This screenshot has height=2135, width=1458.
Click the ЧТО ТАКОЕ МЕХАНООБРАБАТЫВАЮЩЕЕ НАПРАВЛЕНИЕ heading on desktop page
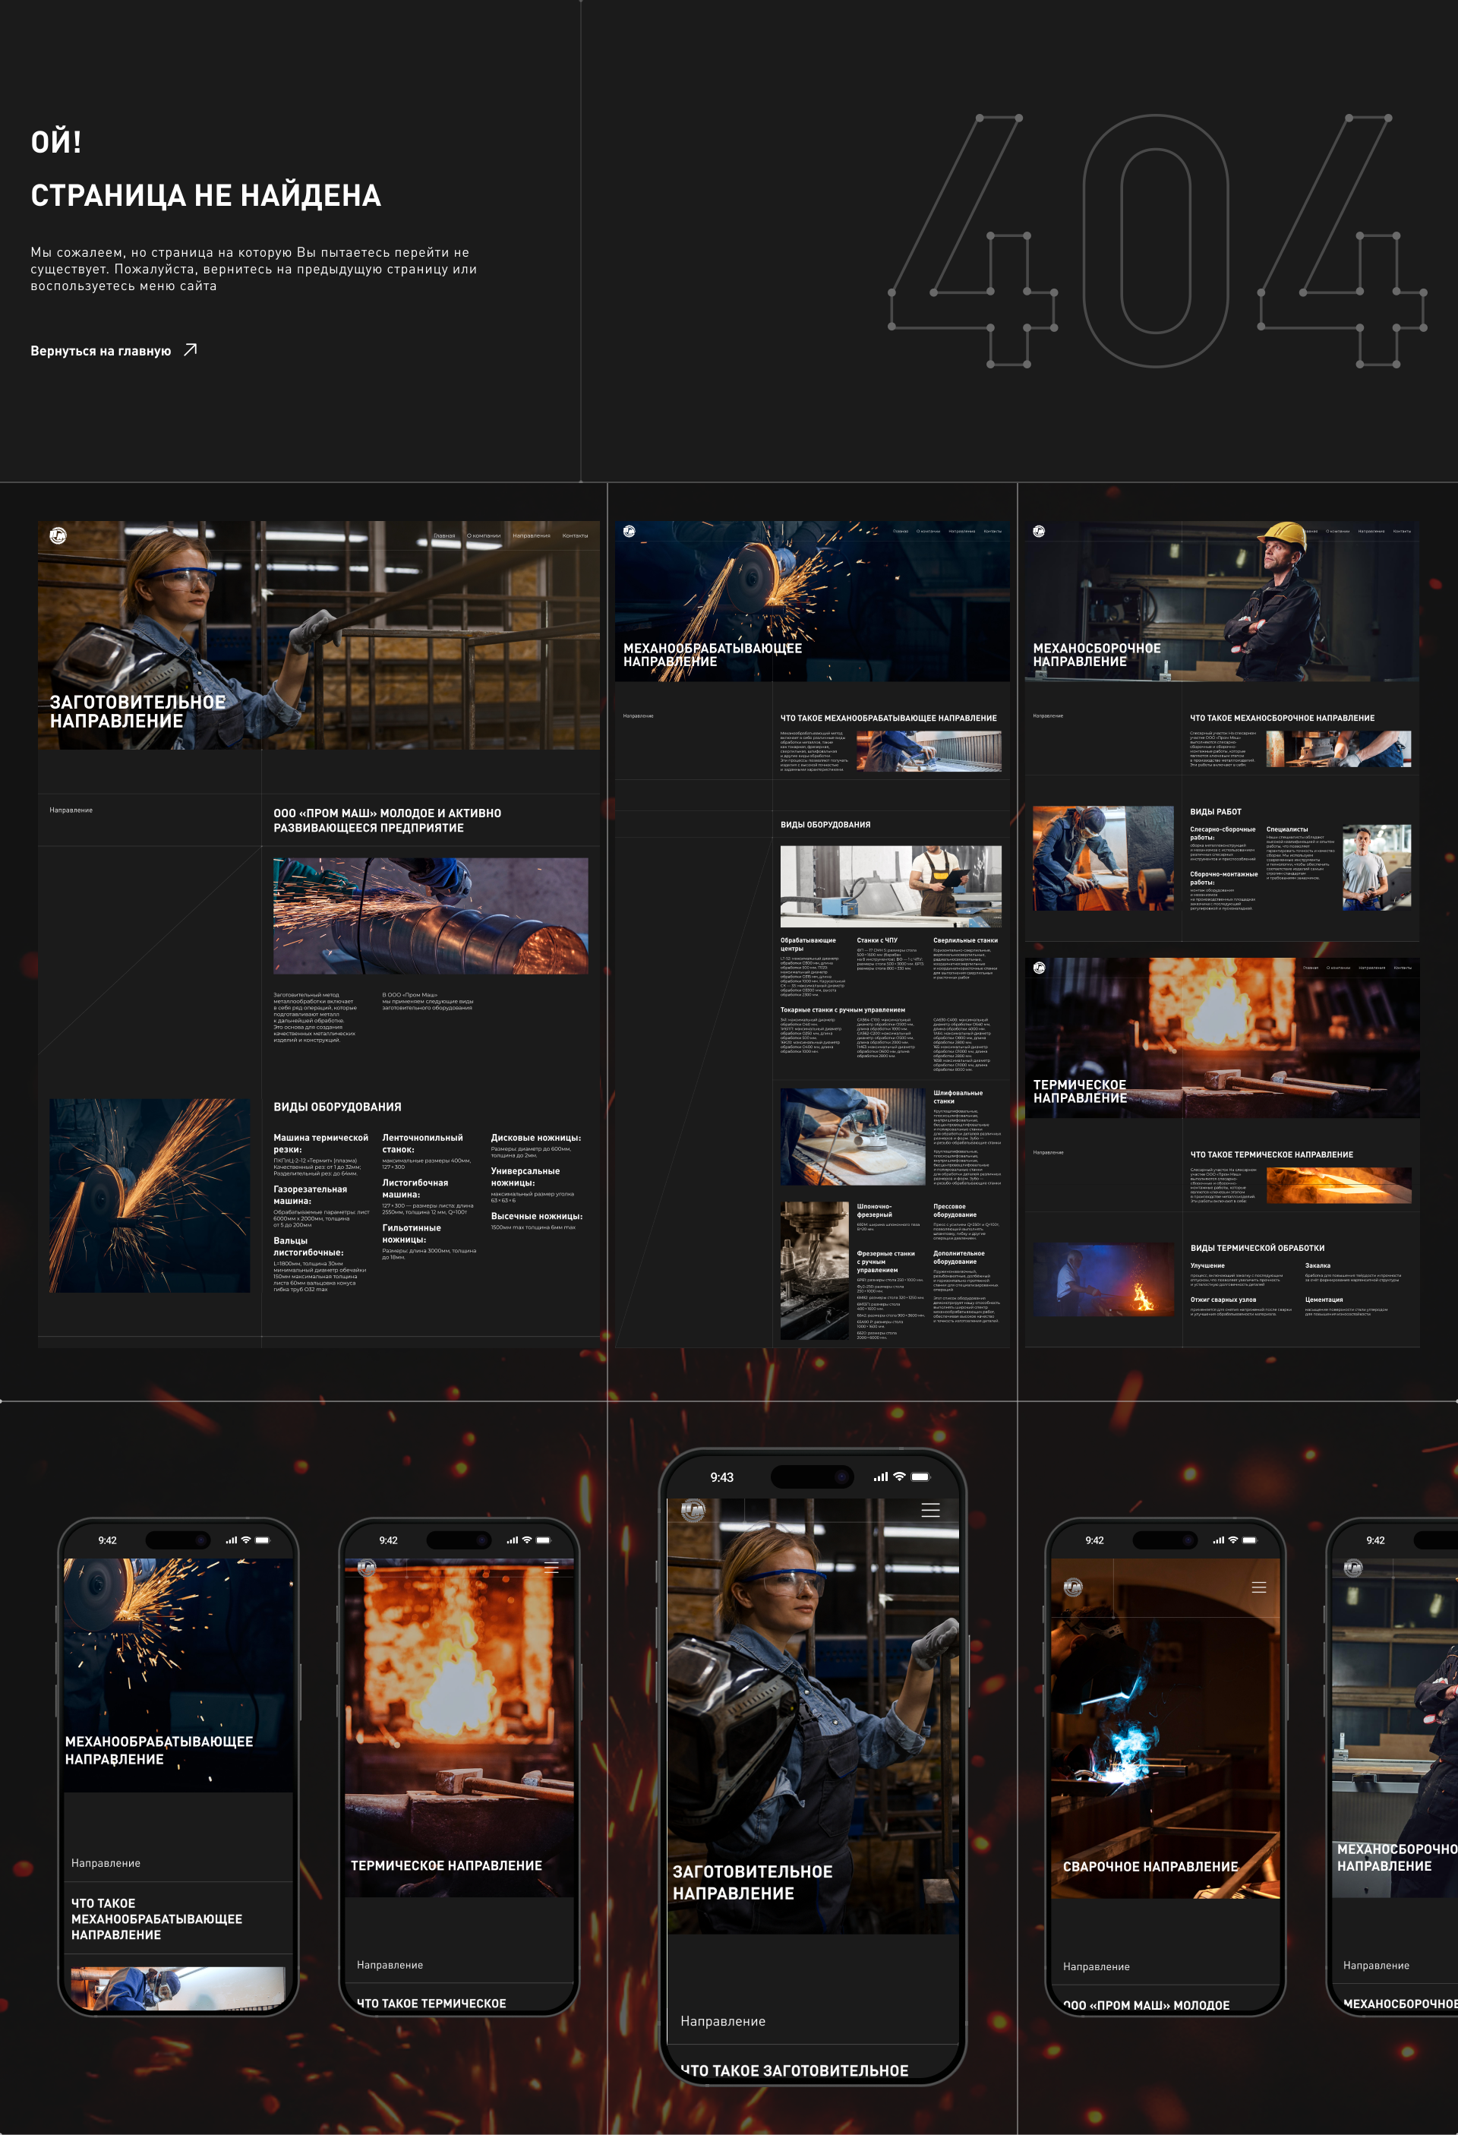(888, 719)
